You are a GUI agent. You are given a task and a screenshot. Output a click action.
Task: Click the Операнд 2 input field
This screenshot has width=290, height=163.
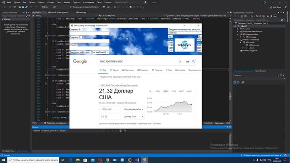click(89, 41)
